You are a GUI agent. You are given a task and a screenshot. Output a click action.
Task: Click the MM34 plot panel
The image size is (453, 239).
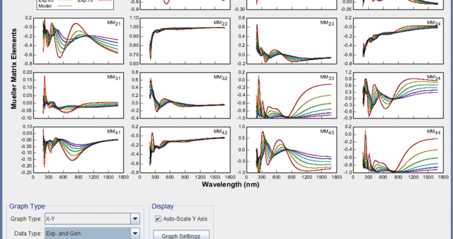(398, 95)
